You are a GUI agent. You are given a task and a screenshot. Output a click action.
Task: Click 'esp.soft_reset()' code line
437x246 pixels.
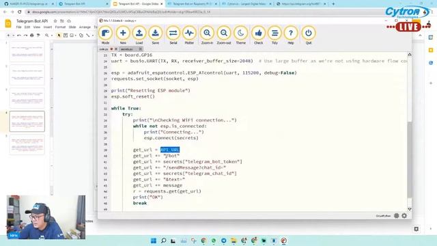coord(133,96)
